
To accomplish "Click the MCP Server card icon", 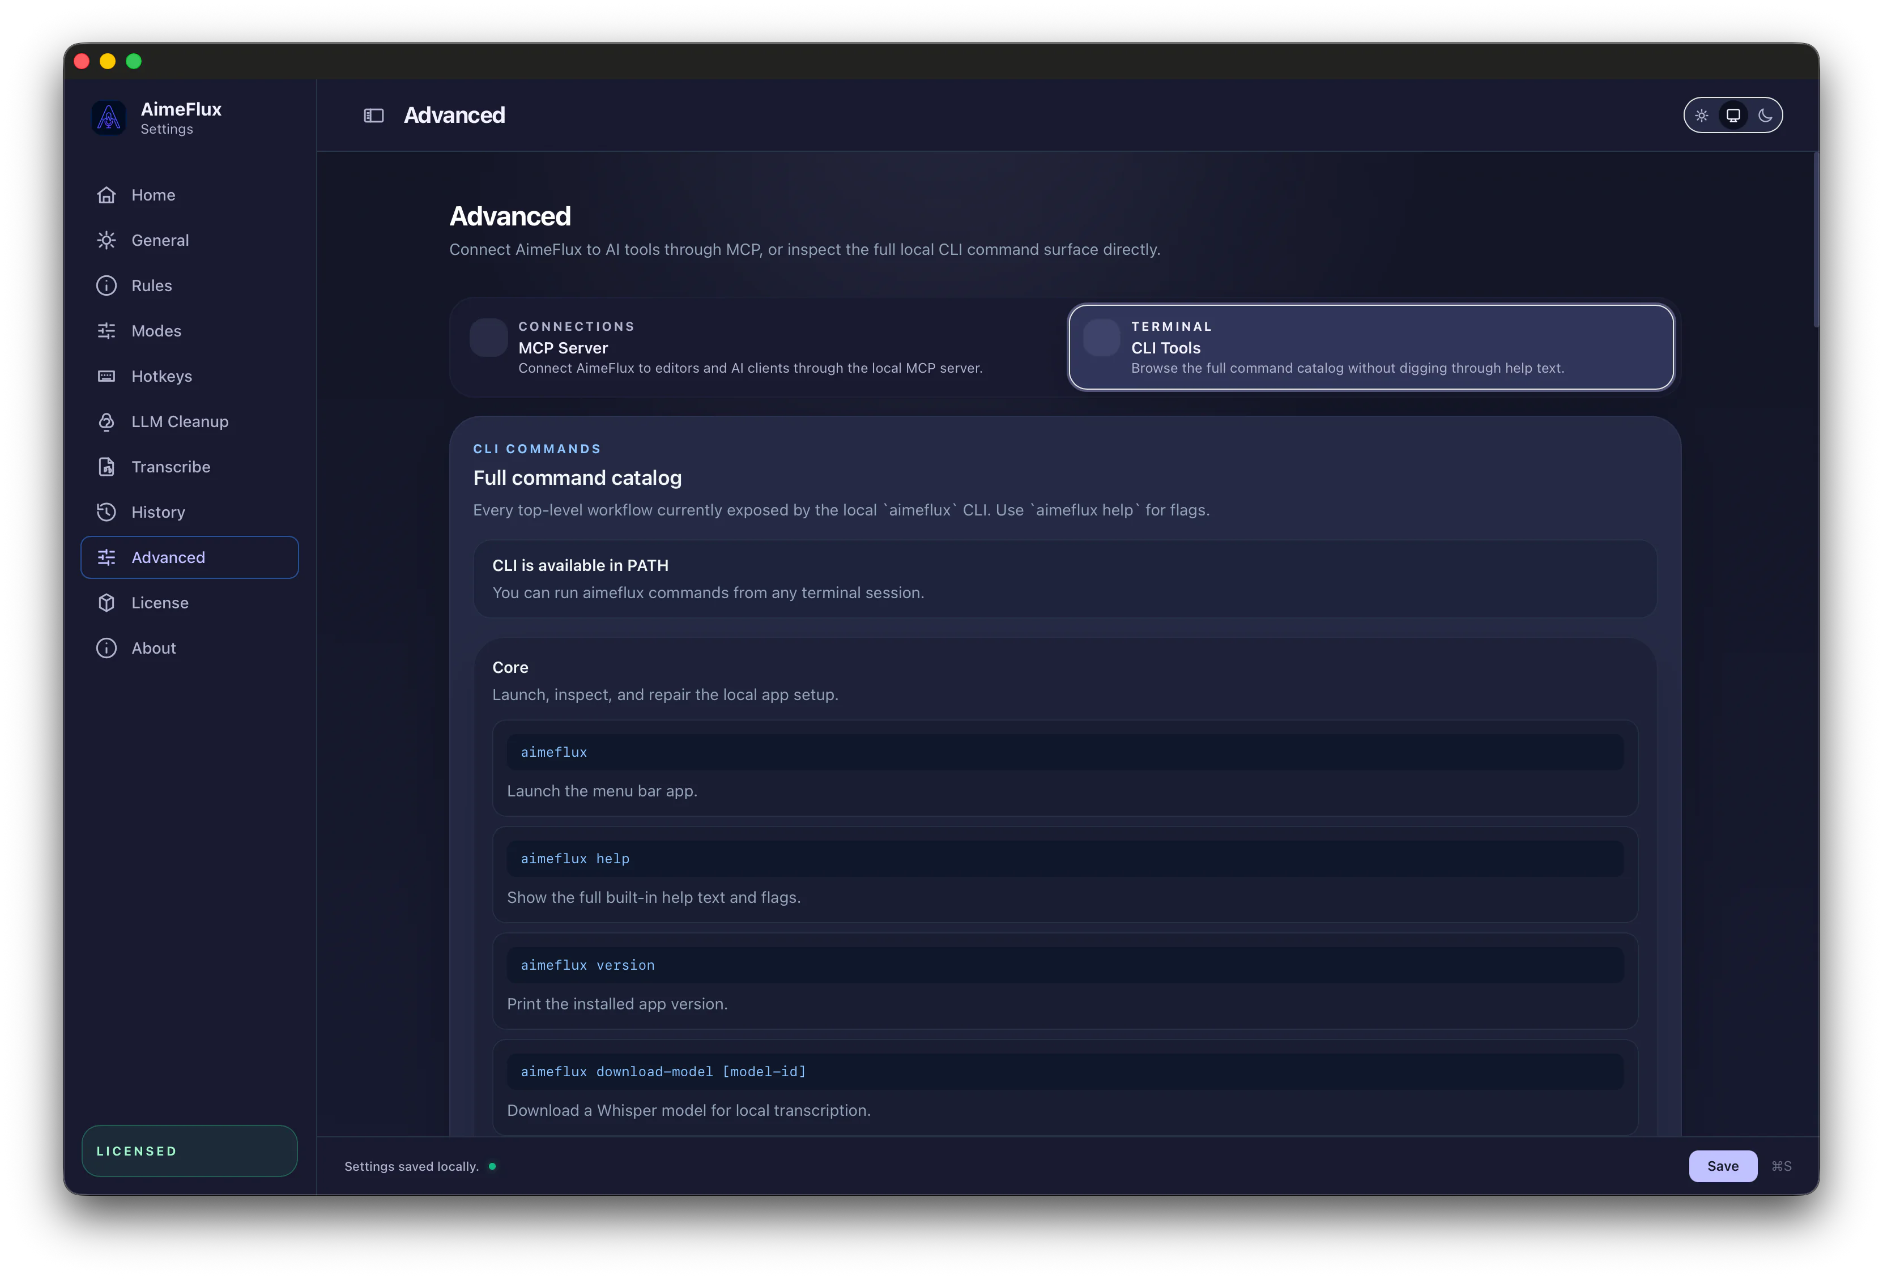I will pos(488,338).
